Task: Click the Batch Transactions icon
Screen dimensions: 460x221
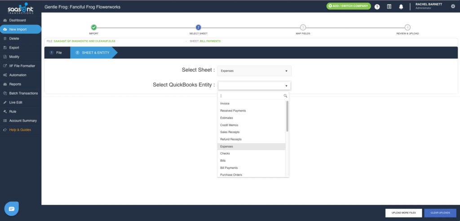Action: click(4, 93)
